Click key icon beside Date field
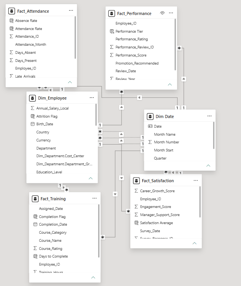Screen dimensions: 241x286 click(150, 126)
